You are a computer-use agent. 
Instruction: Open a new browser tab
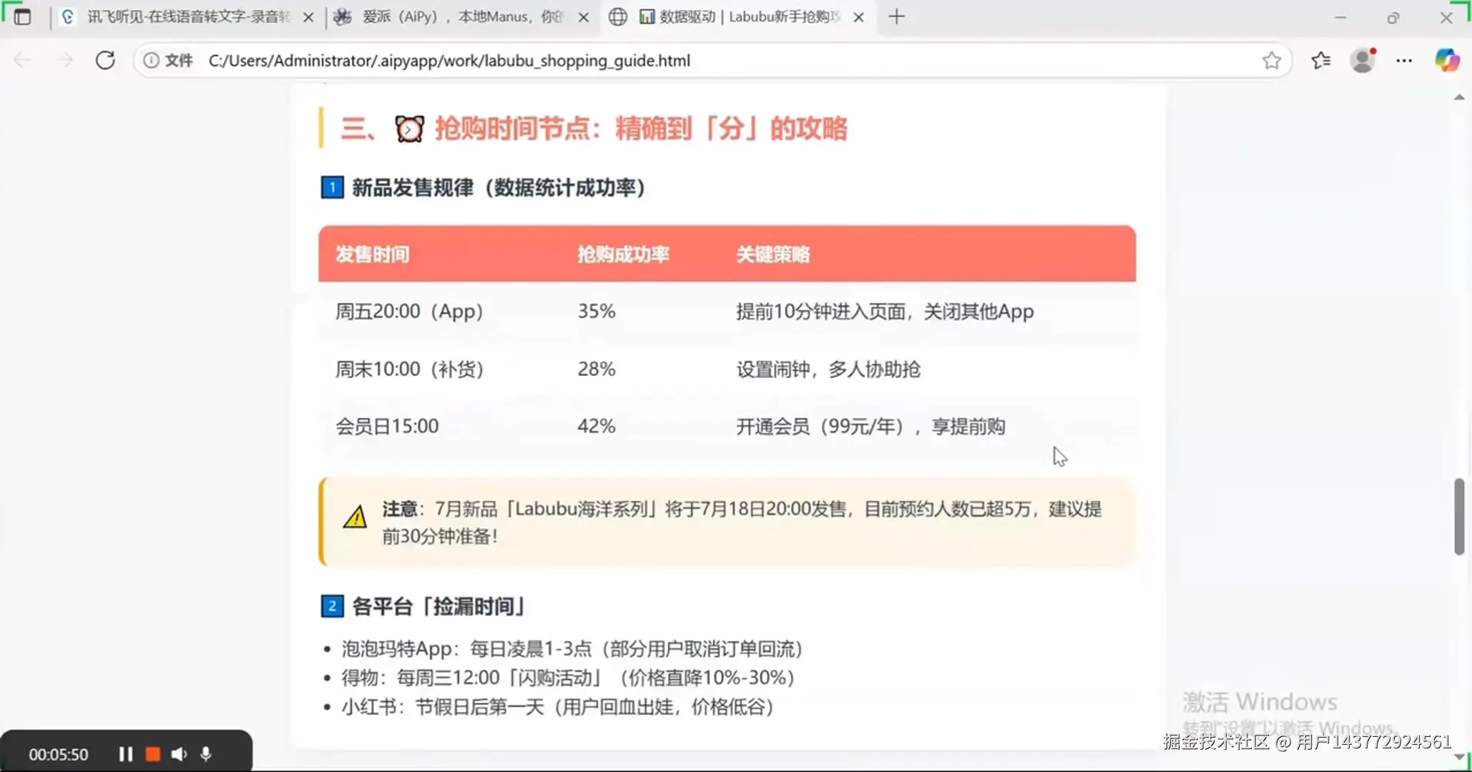pyautogui.click(x=896, y=16)
